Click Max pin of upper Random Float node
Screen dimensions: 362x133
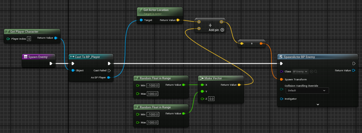pyautogui.click(x=138, y=94)
